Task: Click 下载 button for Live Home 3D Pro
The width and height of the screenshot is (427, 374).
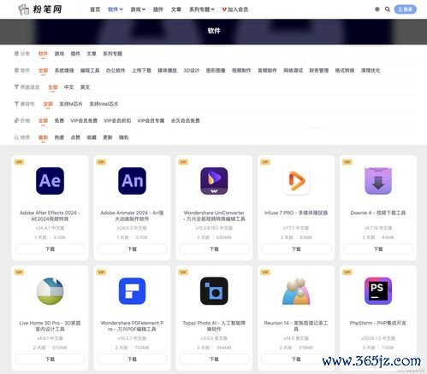Action: pos(50,359)
